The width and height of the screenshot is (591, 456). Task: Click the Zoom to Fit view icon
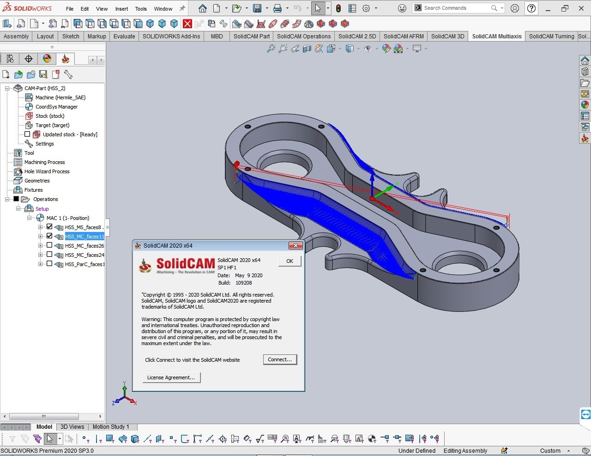click(x=271, y=49)
